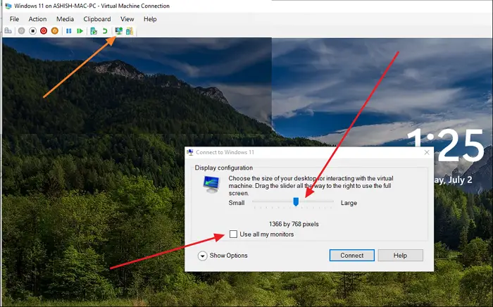Open the Media menu
Viewport: 493px width, 307px height.
click(x=65, y=19)
